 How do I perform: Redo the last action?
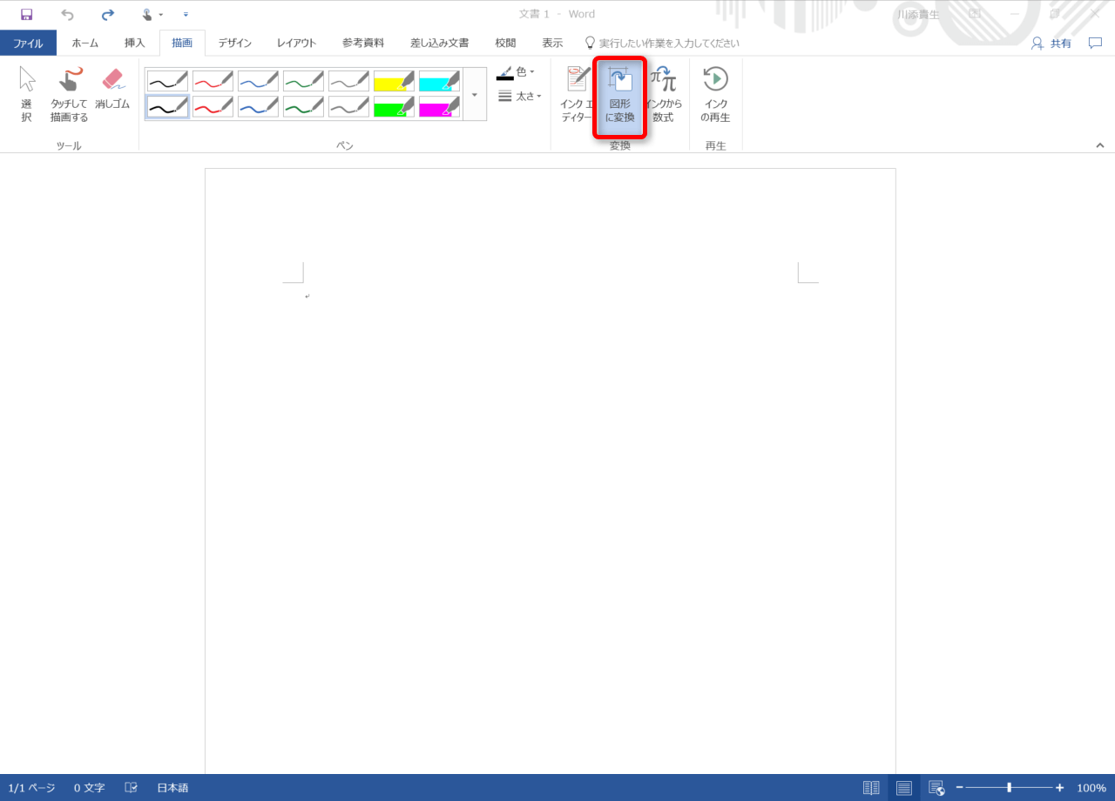coord(108,14)
